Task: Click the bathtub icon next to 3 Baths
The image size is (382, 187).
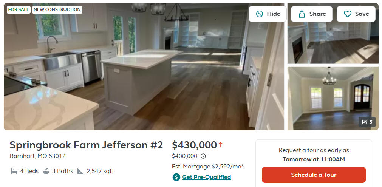Action: pyautogui.click(x=46, y=171)
